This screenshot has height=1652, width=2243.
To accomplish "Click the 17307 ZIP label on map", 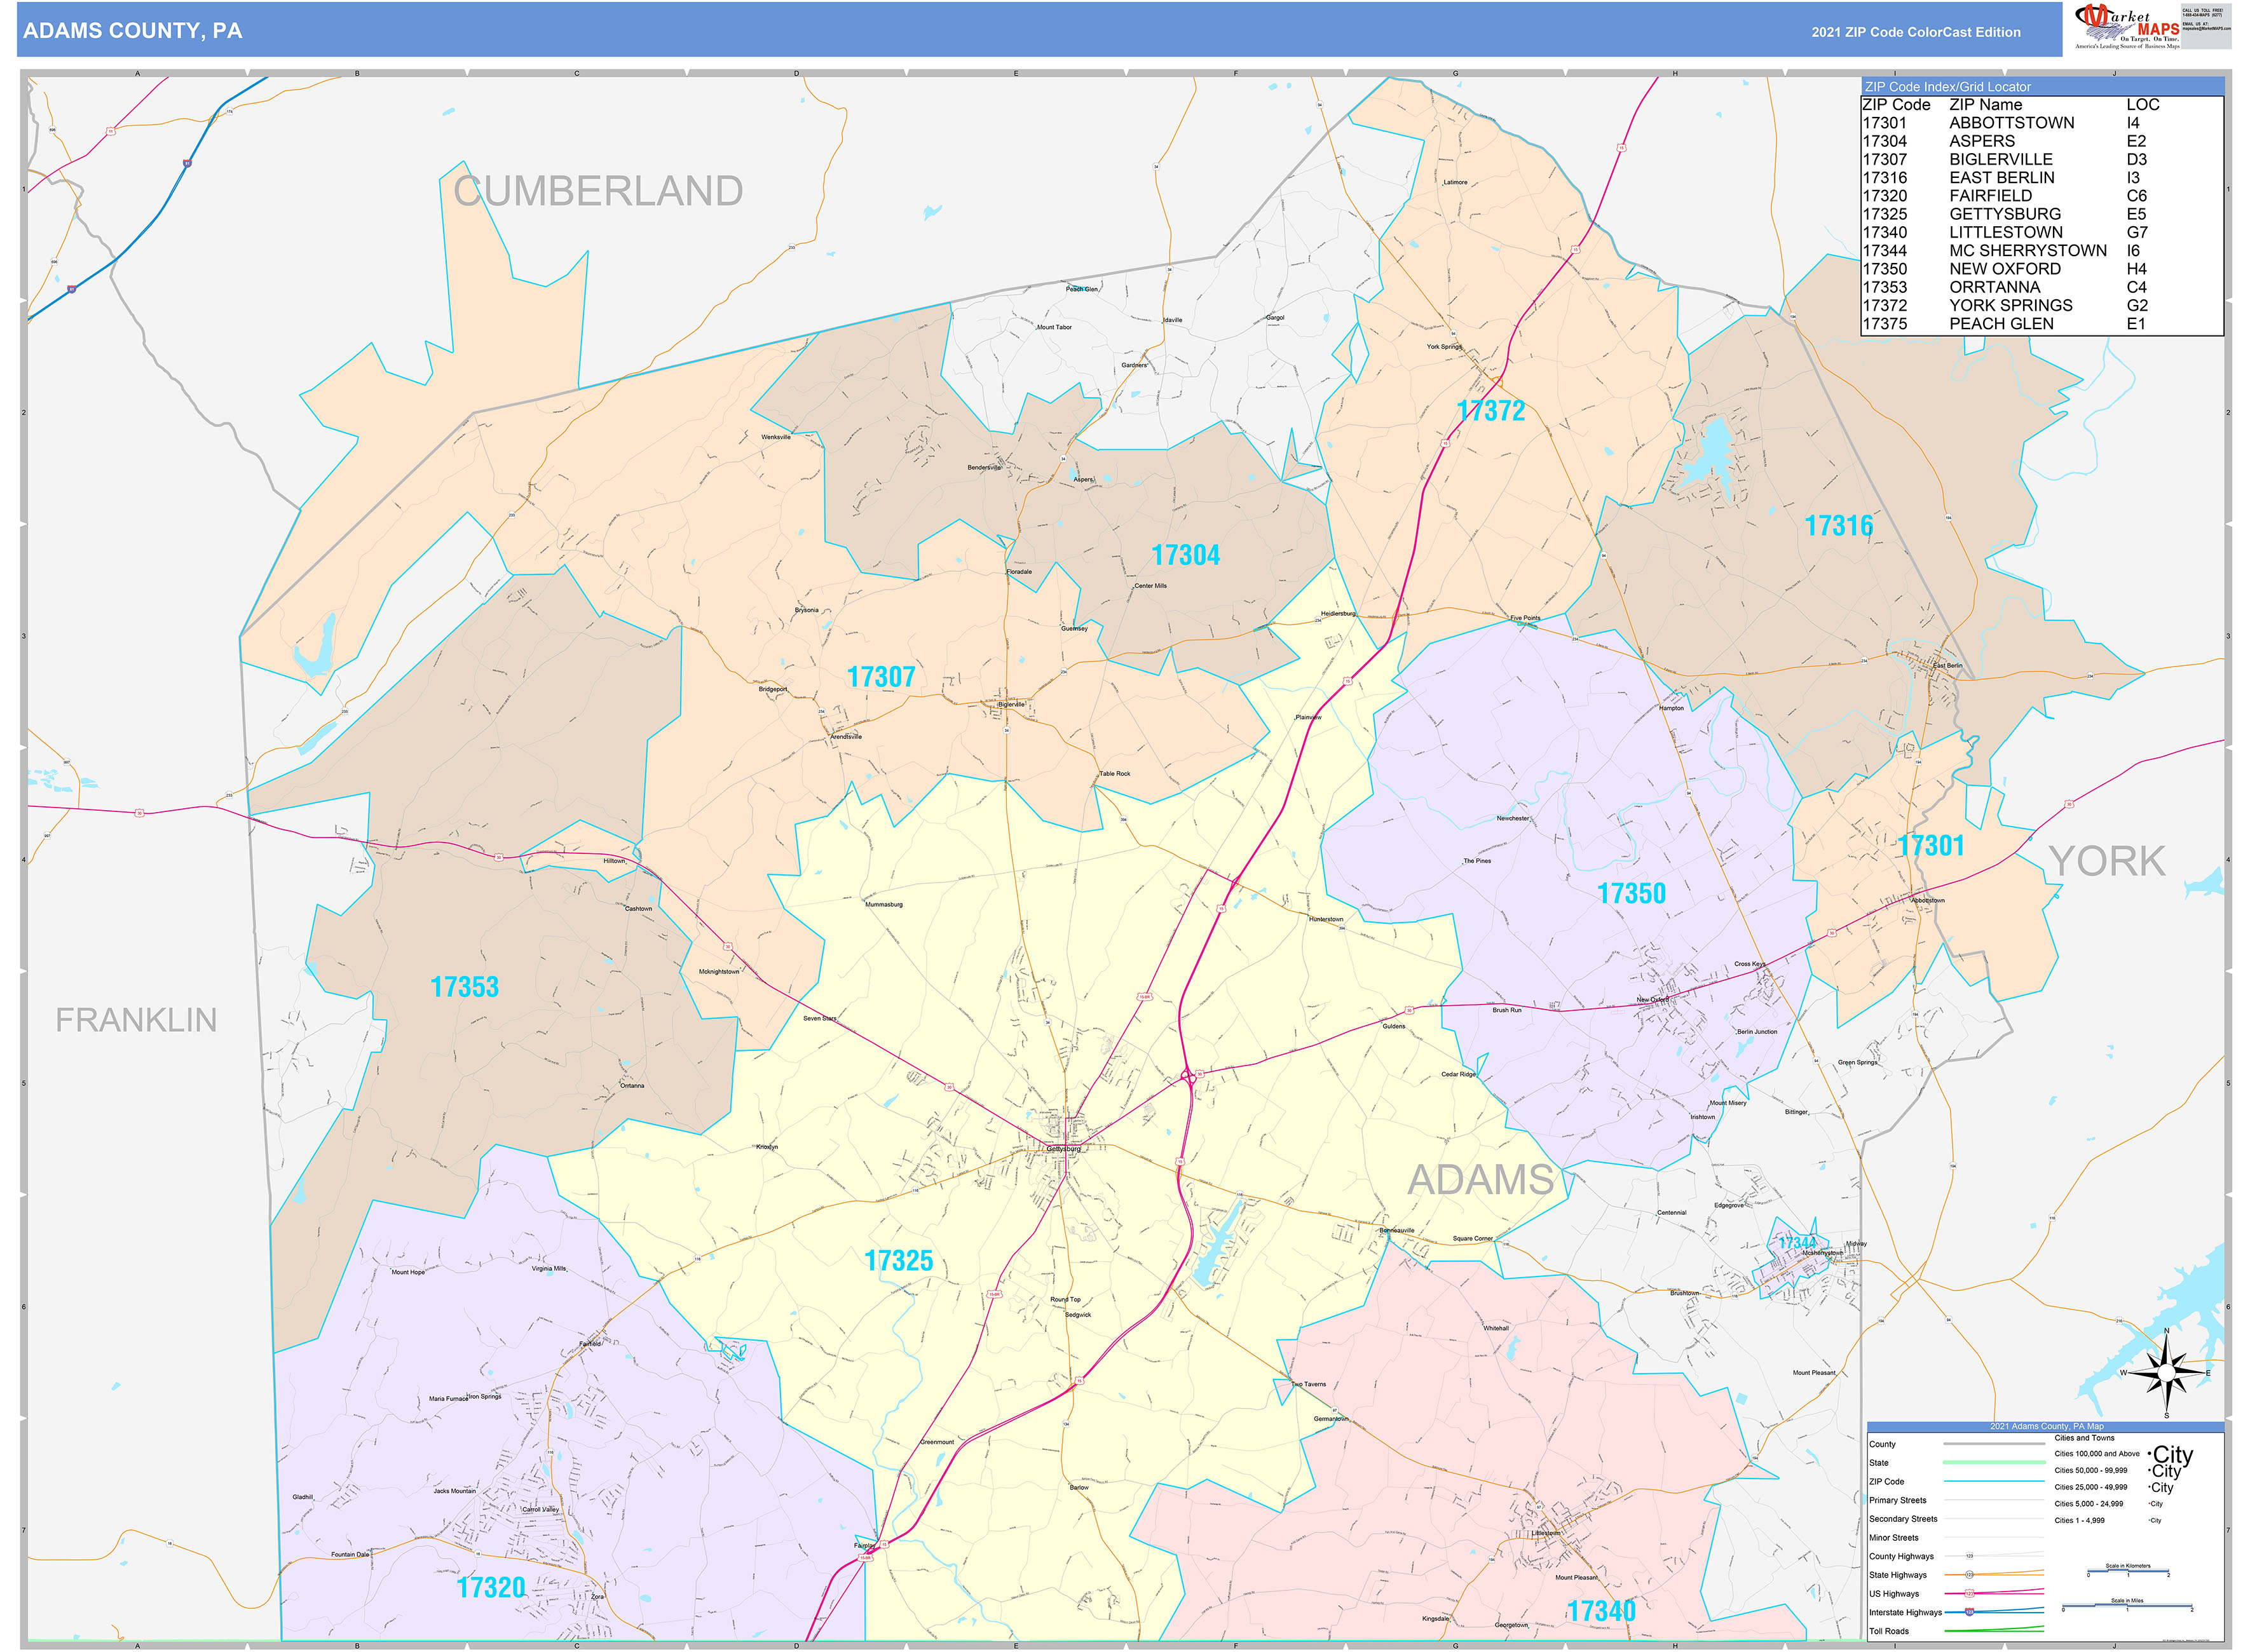I will point(880,677).
